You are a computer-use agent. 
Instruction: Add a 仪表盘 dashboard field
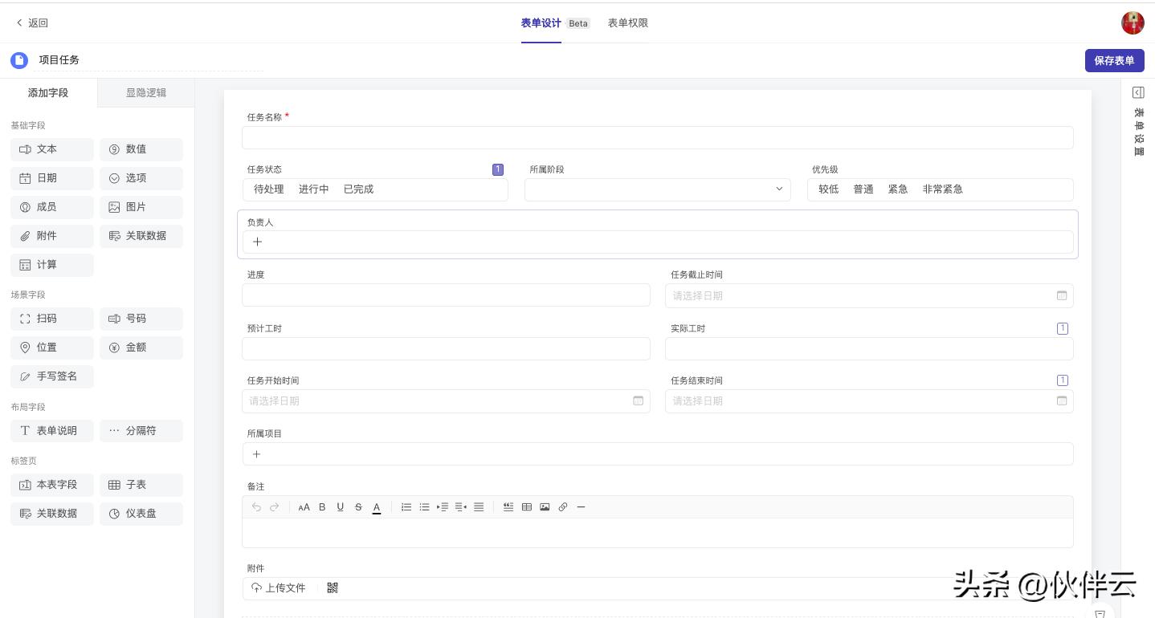coord(141,514)
